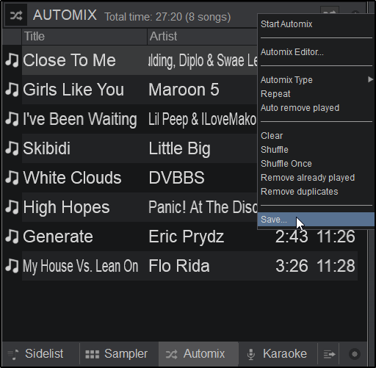Click the Automix shuffle icon in header
The height and width of the screenshot is (368, 376).
(16, 15)
